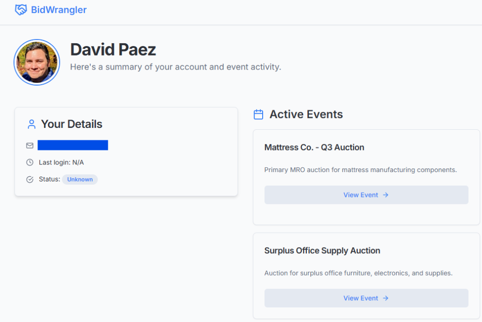Select the person icon beside Your Details
The height and width of the screenshot is (322, 482).
pyautogui.click(x=31, y=124)
